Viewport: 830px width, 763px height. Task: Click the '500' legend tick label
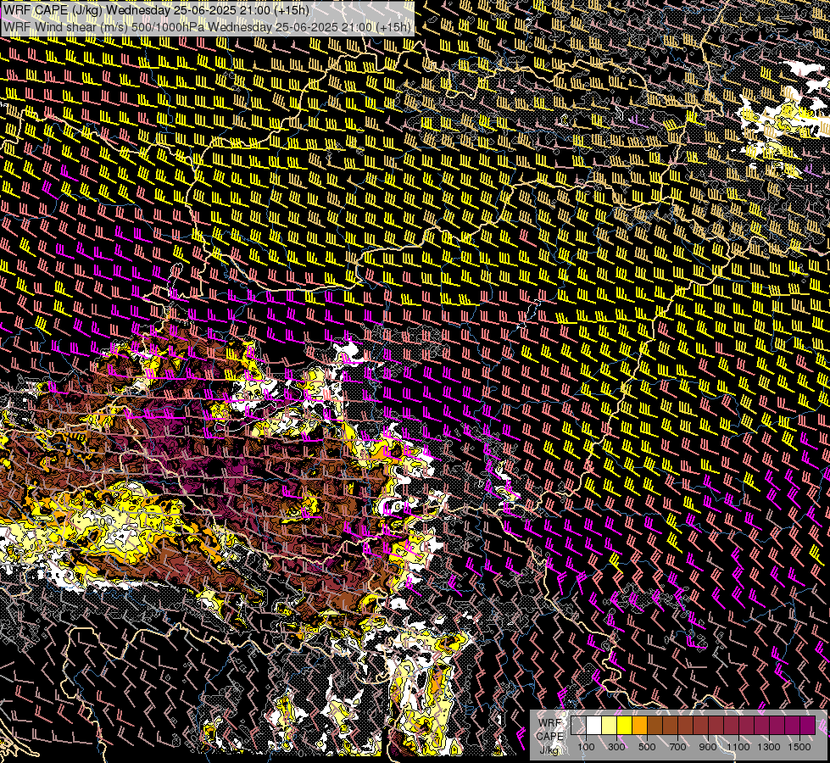[x=647, y=747]
